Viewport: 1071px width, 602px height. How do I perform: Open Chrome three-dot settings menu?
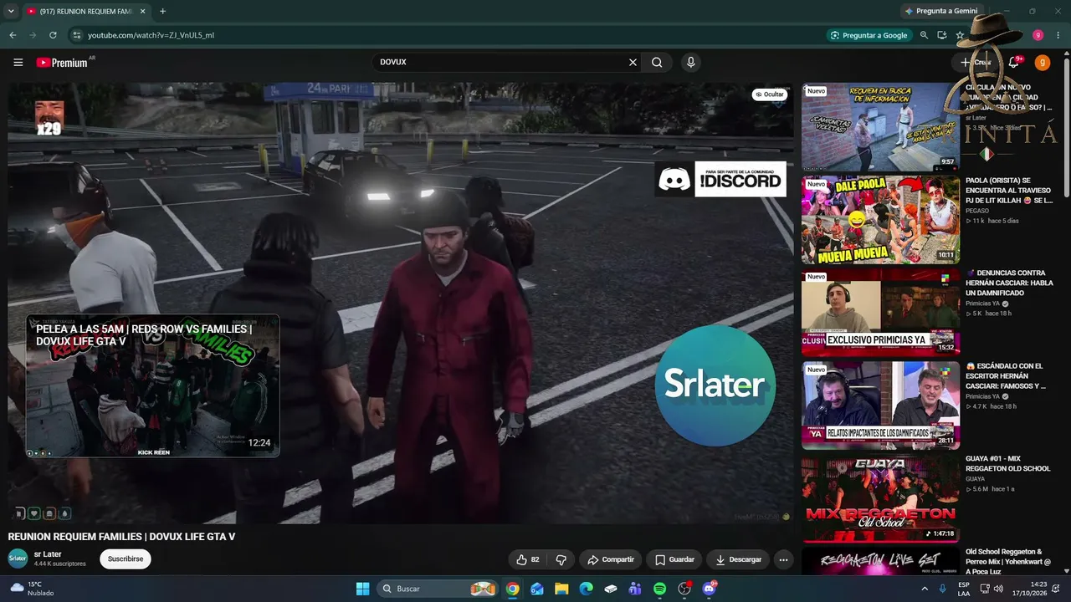tap(1058, 35)
